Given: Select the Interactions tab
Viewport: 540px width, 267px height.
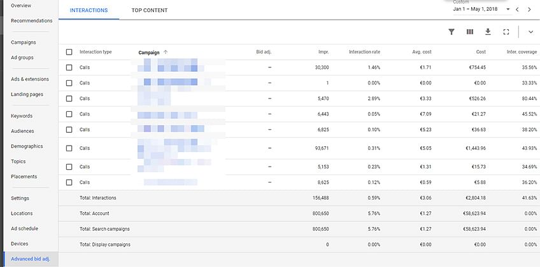Looking at the screenshot, I should [89, 10].
